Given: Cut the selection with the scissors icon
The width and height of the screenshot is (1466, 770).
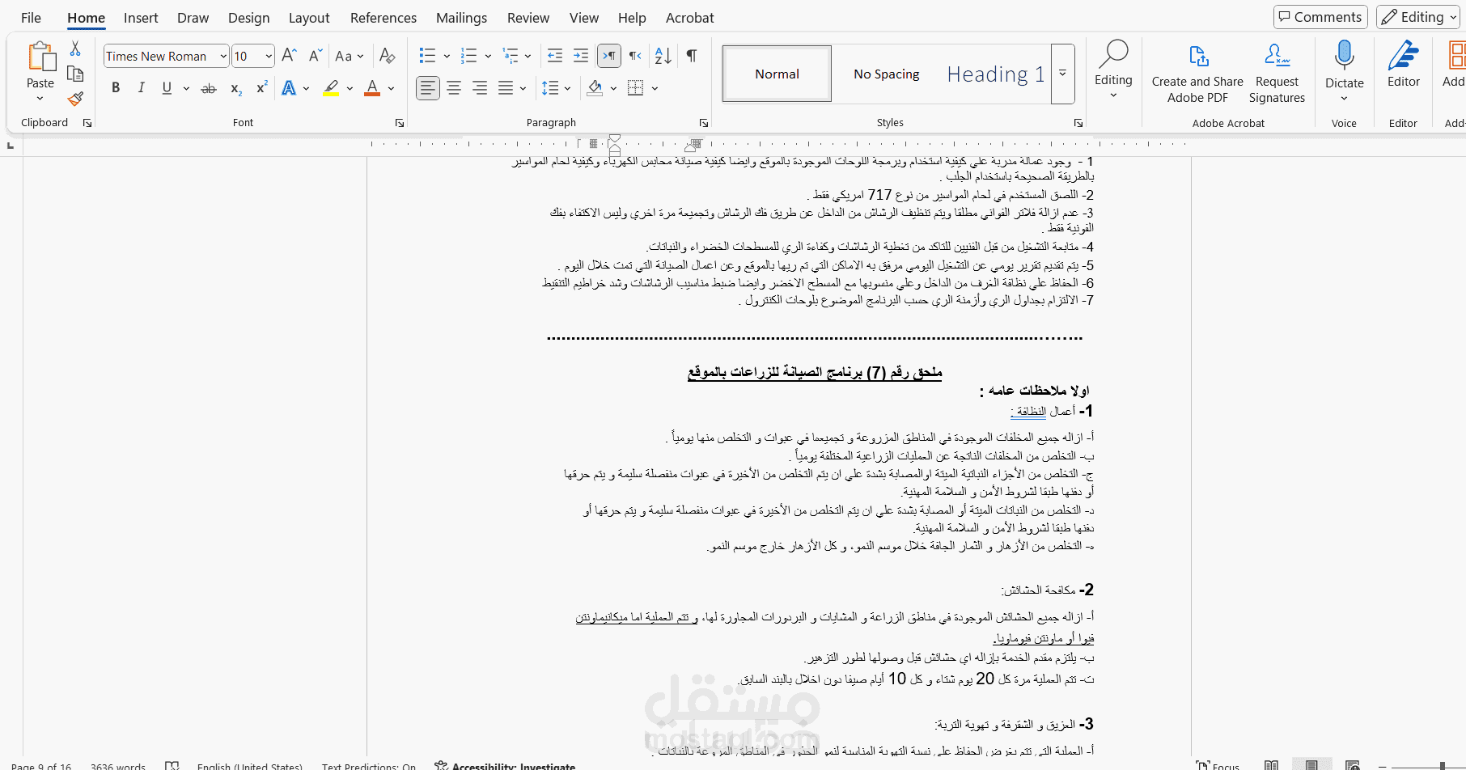Looking at the screenshot, I should tap(75, 49).
